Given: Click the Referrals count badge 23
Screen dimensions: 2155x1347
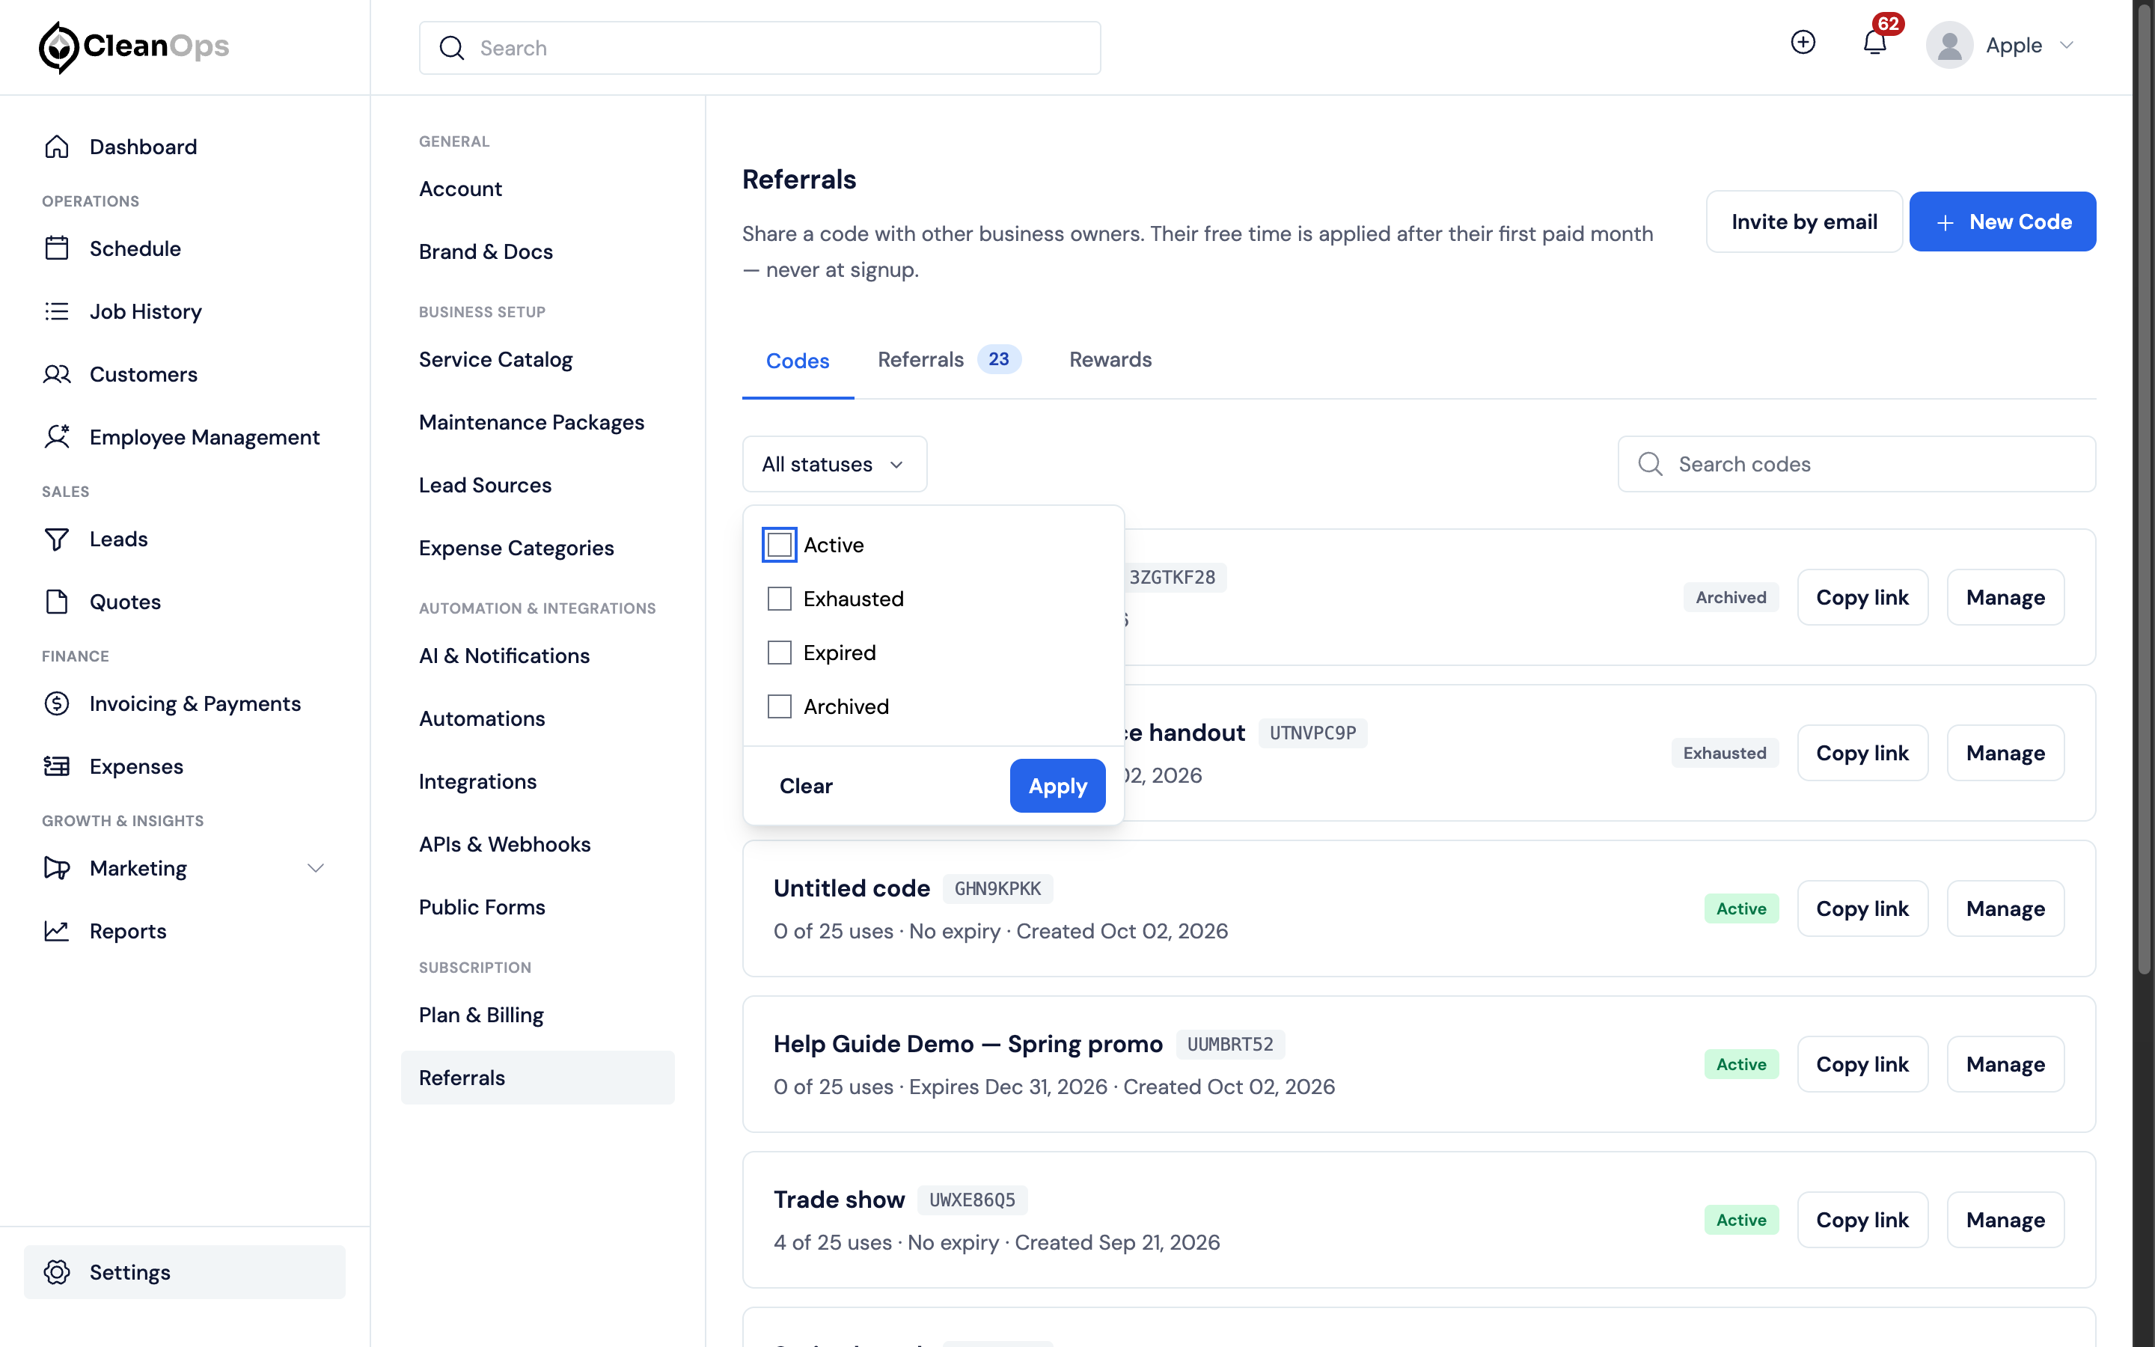Looking at the screenshot, I should click(998, 359).
